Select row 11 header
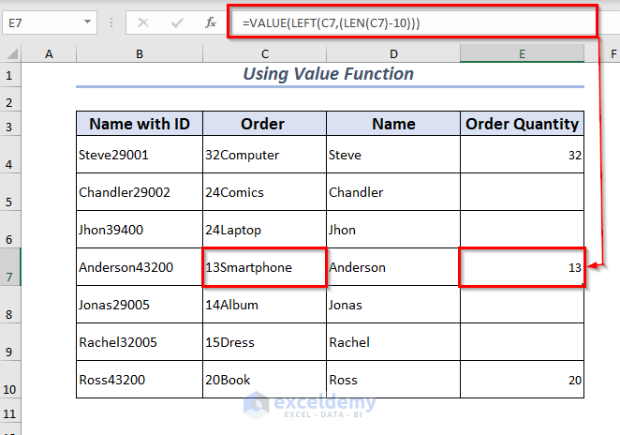 pos(10,410)
